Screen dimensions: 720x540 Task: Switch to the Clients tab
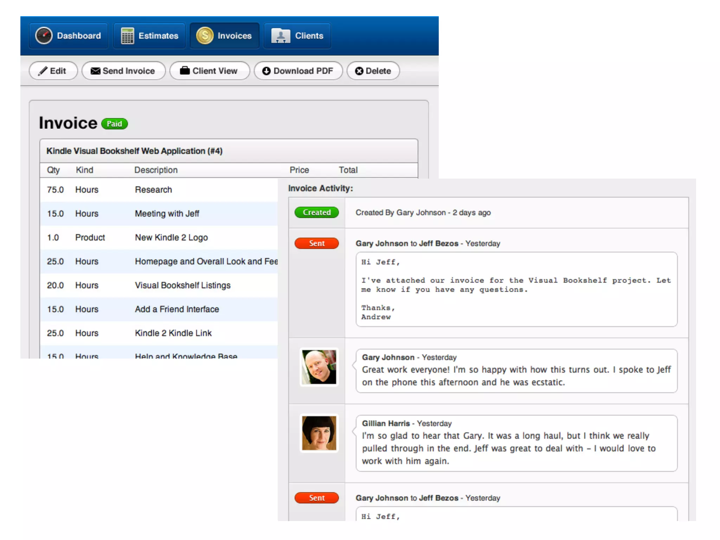tap(309, 36)
